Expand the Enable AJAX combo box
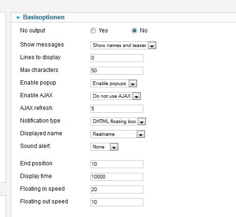This screenshot has width=236, height=217. [x=116, y=96]
